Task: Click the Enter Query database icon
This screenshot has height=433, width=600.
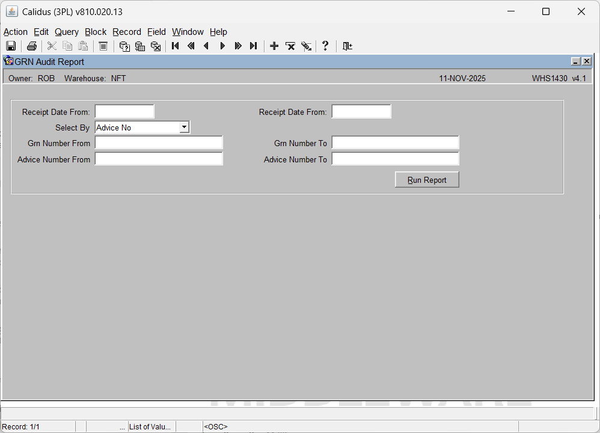Action: pos(124,46)
